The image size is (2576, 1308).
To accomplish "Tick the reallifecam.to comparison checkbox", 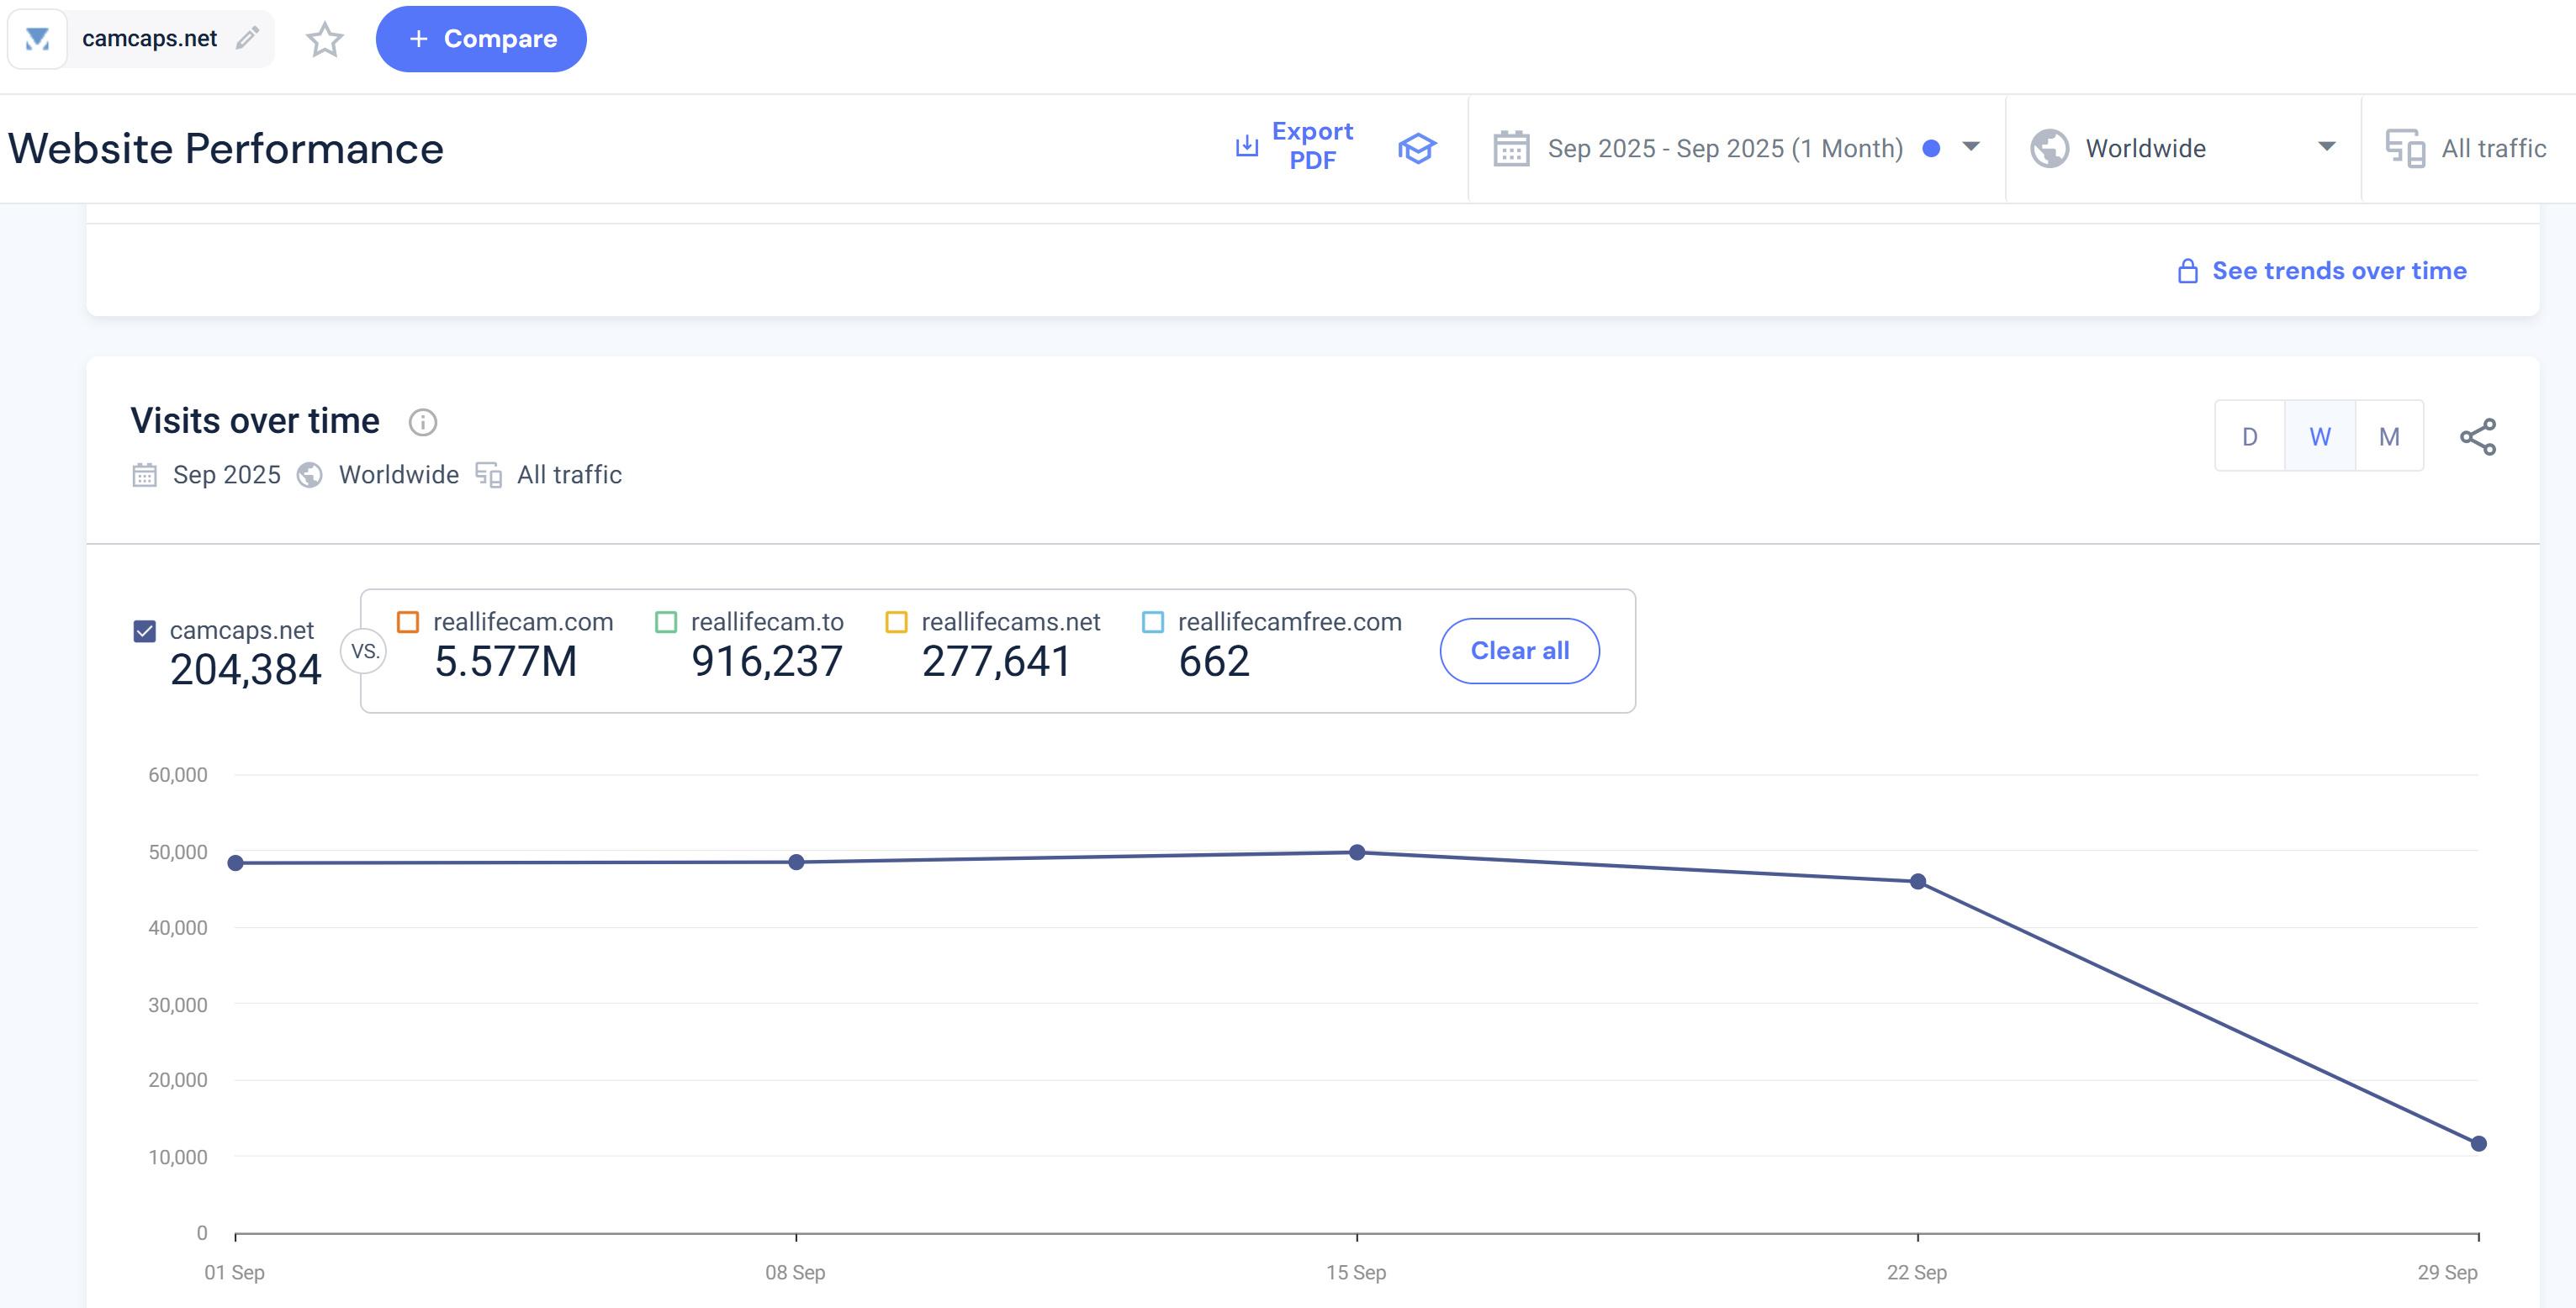I will pyautogui.click(x=666, y=621).
